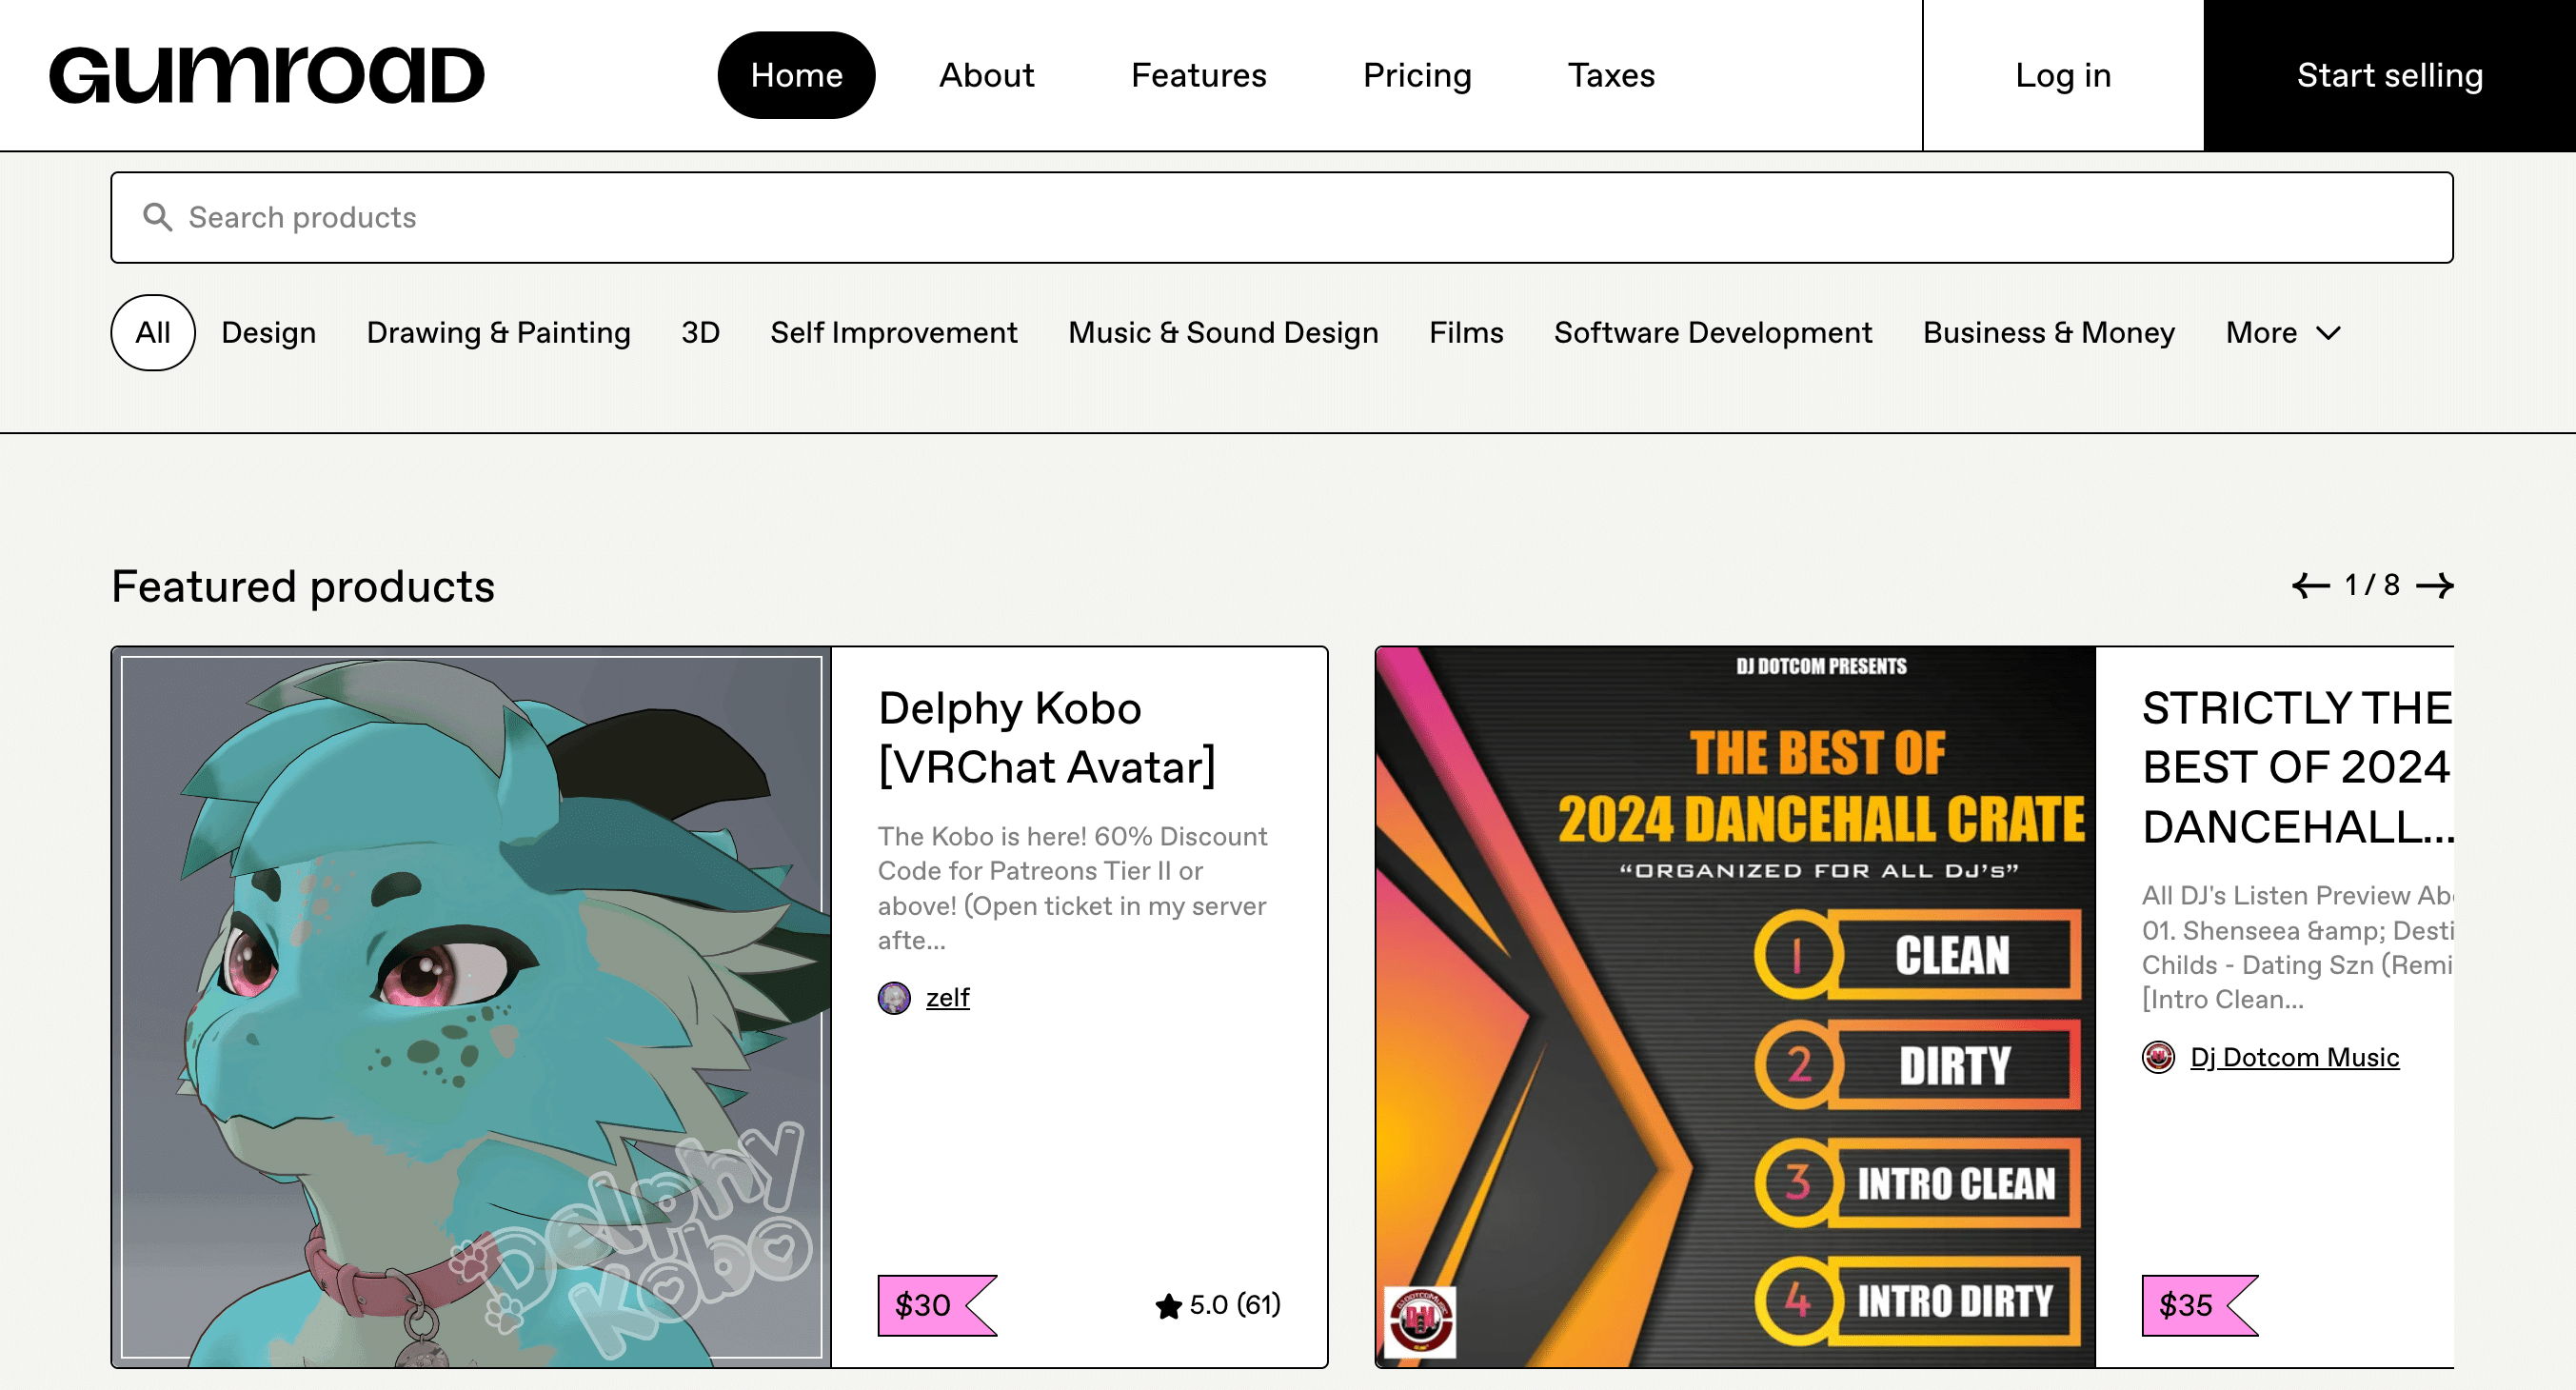Open the Delphy Kobo avatar thumbnail

(x=471, y=1006)
